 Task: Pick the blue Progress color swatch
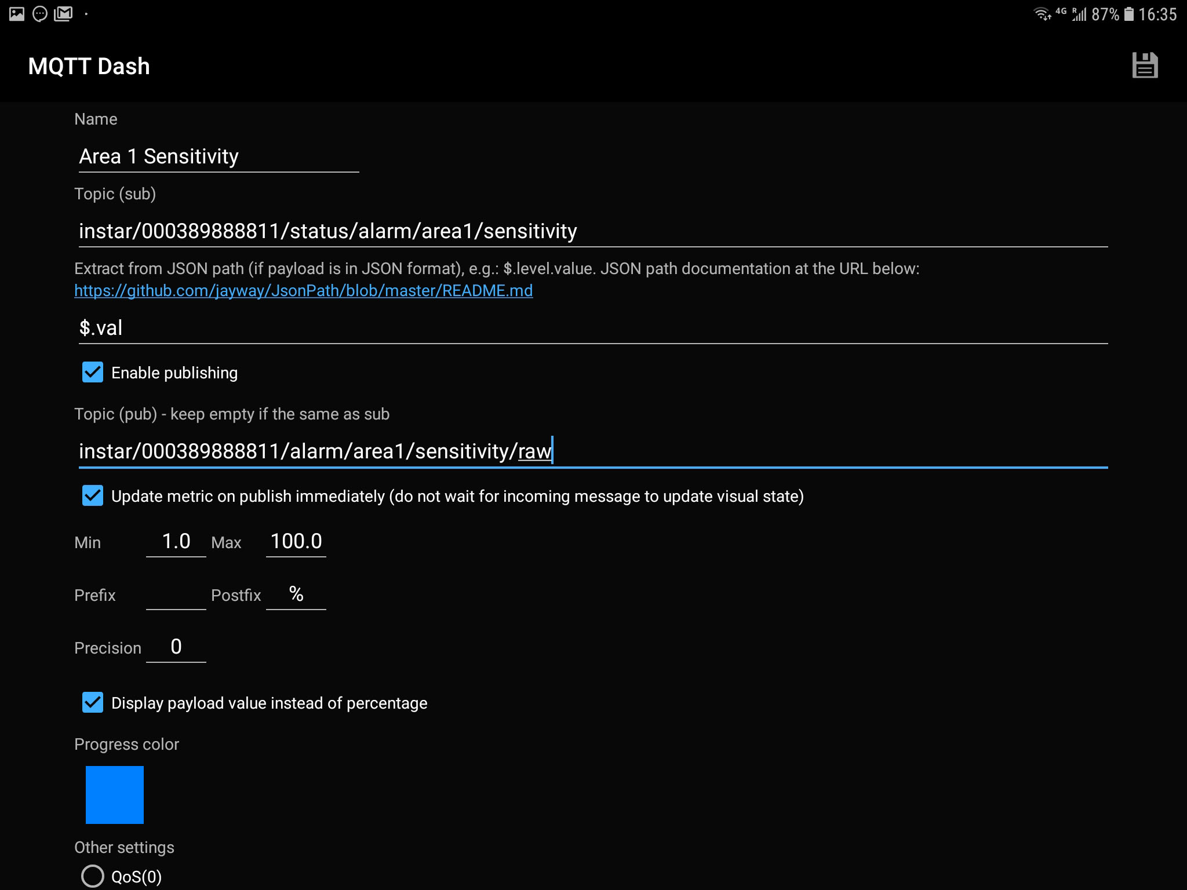(x=115, y=795)
